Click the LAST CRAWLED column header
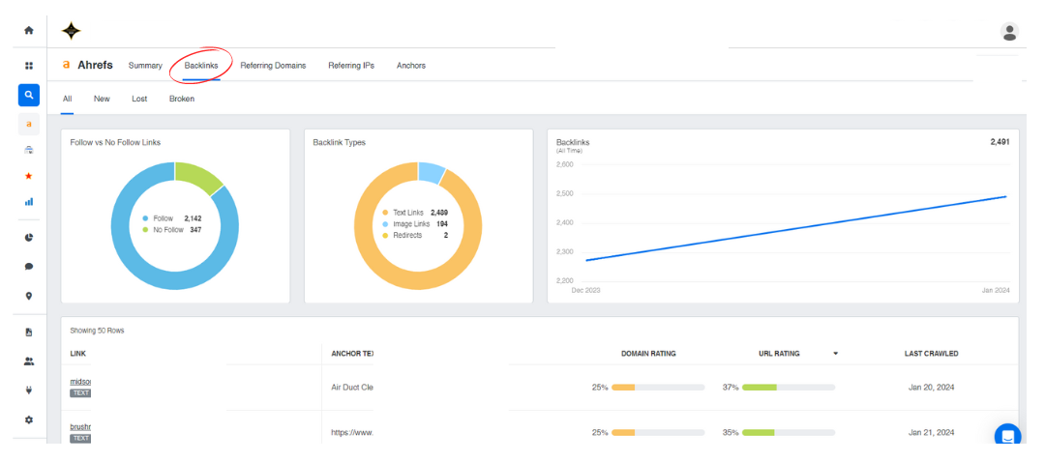1045x462 pixels. coord(931,354)
